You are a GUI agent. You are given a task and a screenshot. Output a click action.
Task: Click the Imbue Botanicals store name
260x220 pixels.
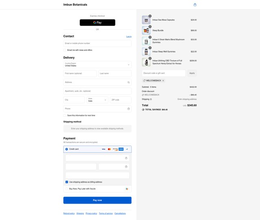[75, 4]
